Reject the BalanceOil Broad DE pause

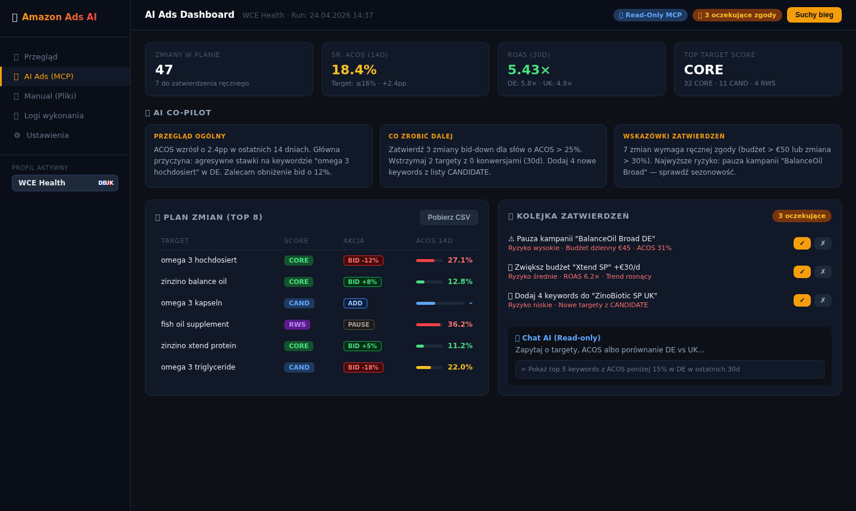(x=823, y=243)
